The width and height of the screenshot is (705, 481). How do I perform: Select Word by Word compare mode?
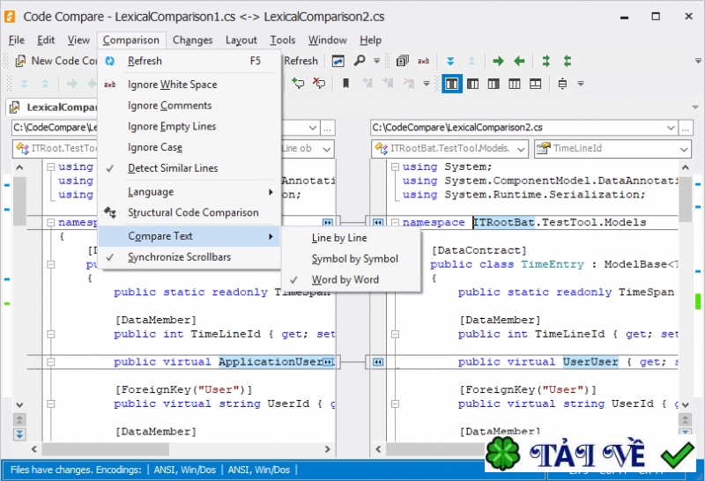tap(345, 279)
